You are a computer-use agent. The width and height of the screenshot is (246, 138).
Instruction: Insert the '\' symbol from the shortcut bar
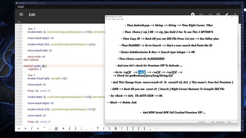click(109, 128)
